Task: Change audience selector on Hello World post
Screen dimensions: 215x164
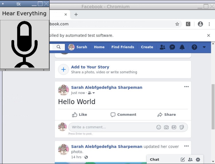Action: point(91,93)
